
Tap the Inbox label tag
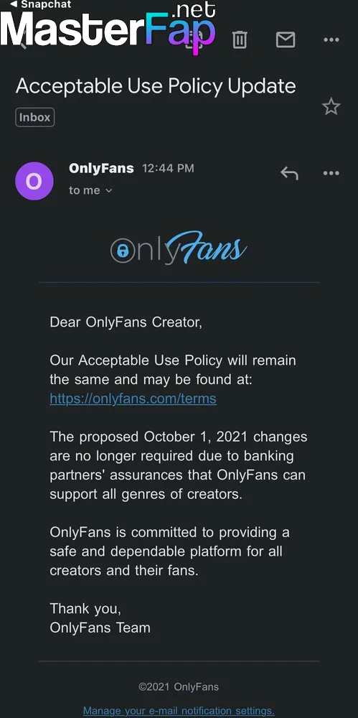(34, 117)
